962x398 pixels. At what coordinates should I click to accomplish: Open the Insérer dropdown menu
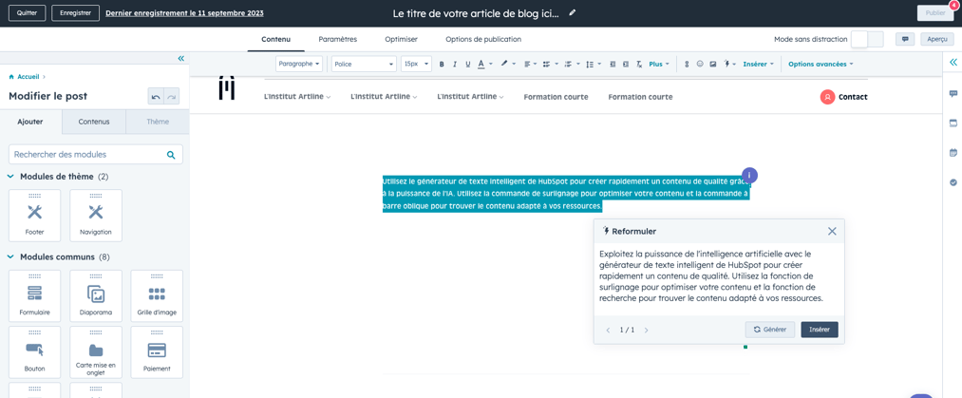pos(759,64)
